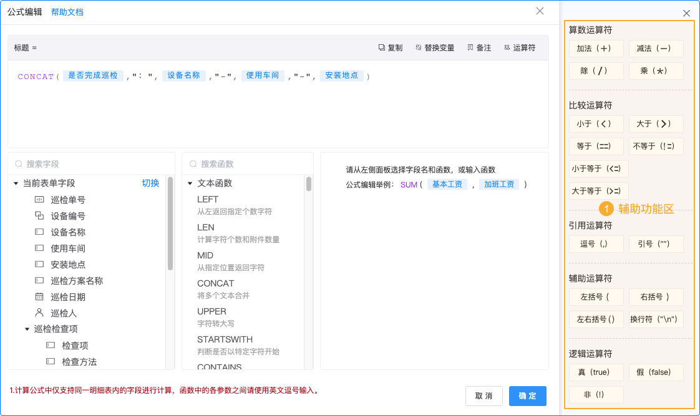Click the 切换 switch link

151,182
